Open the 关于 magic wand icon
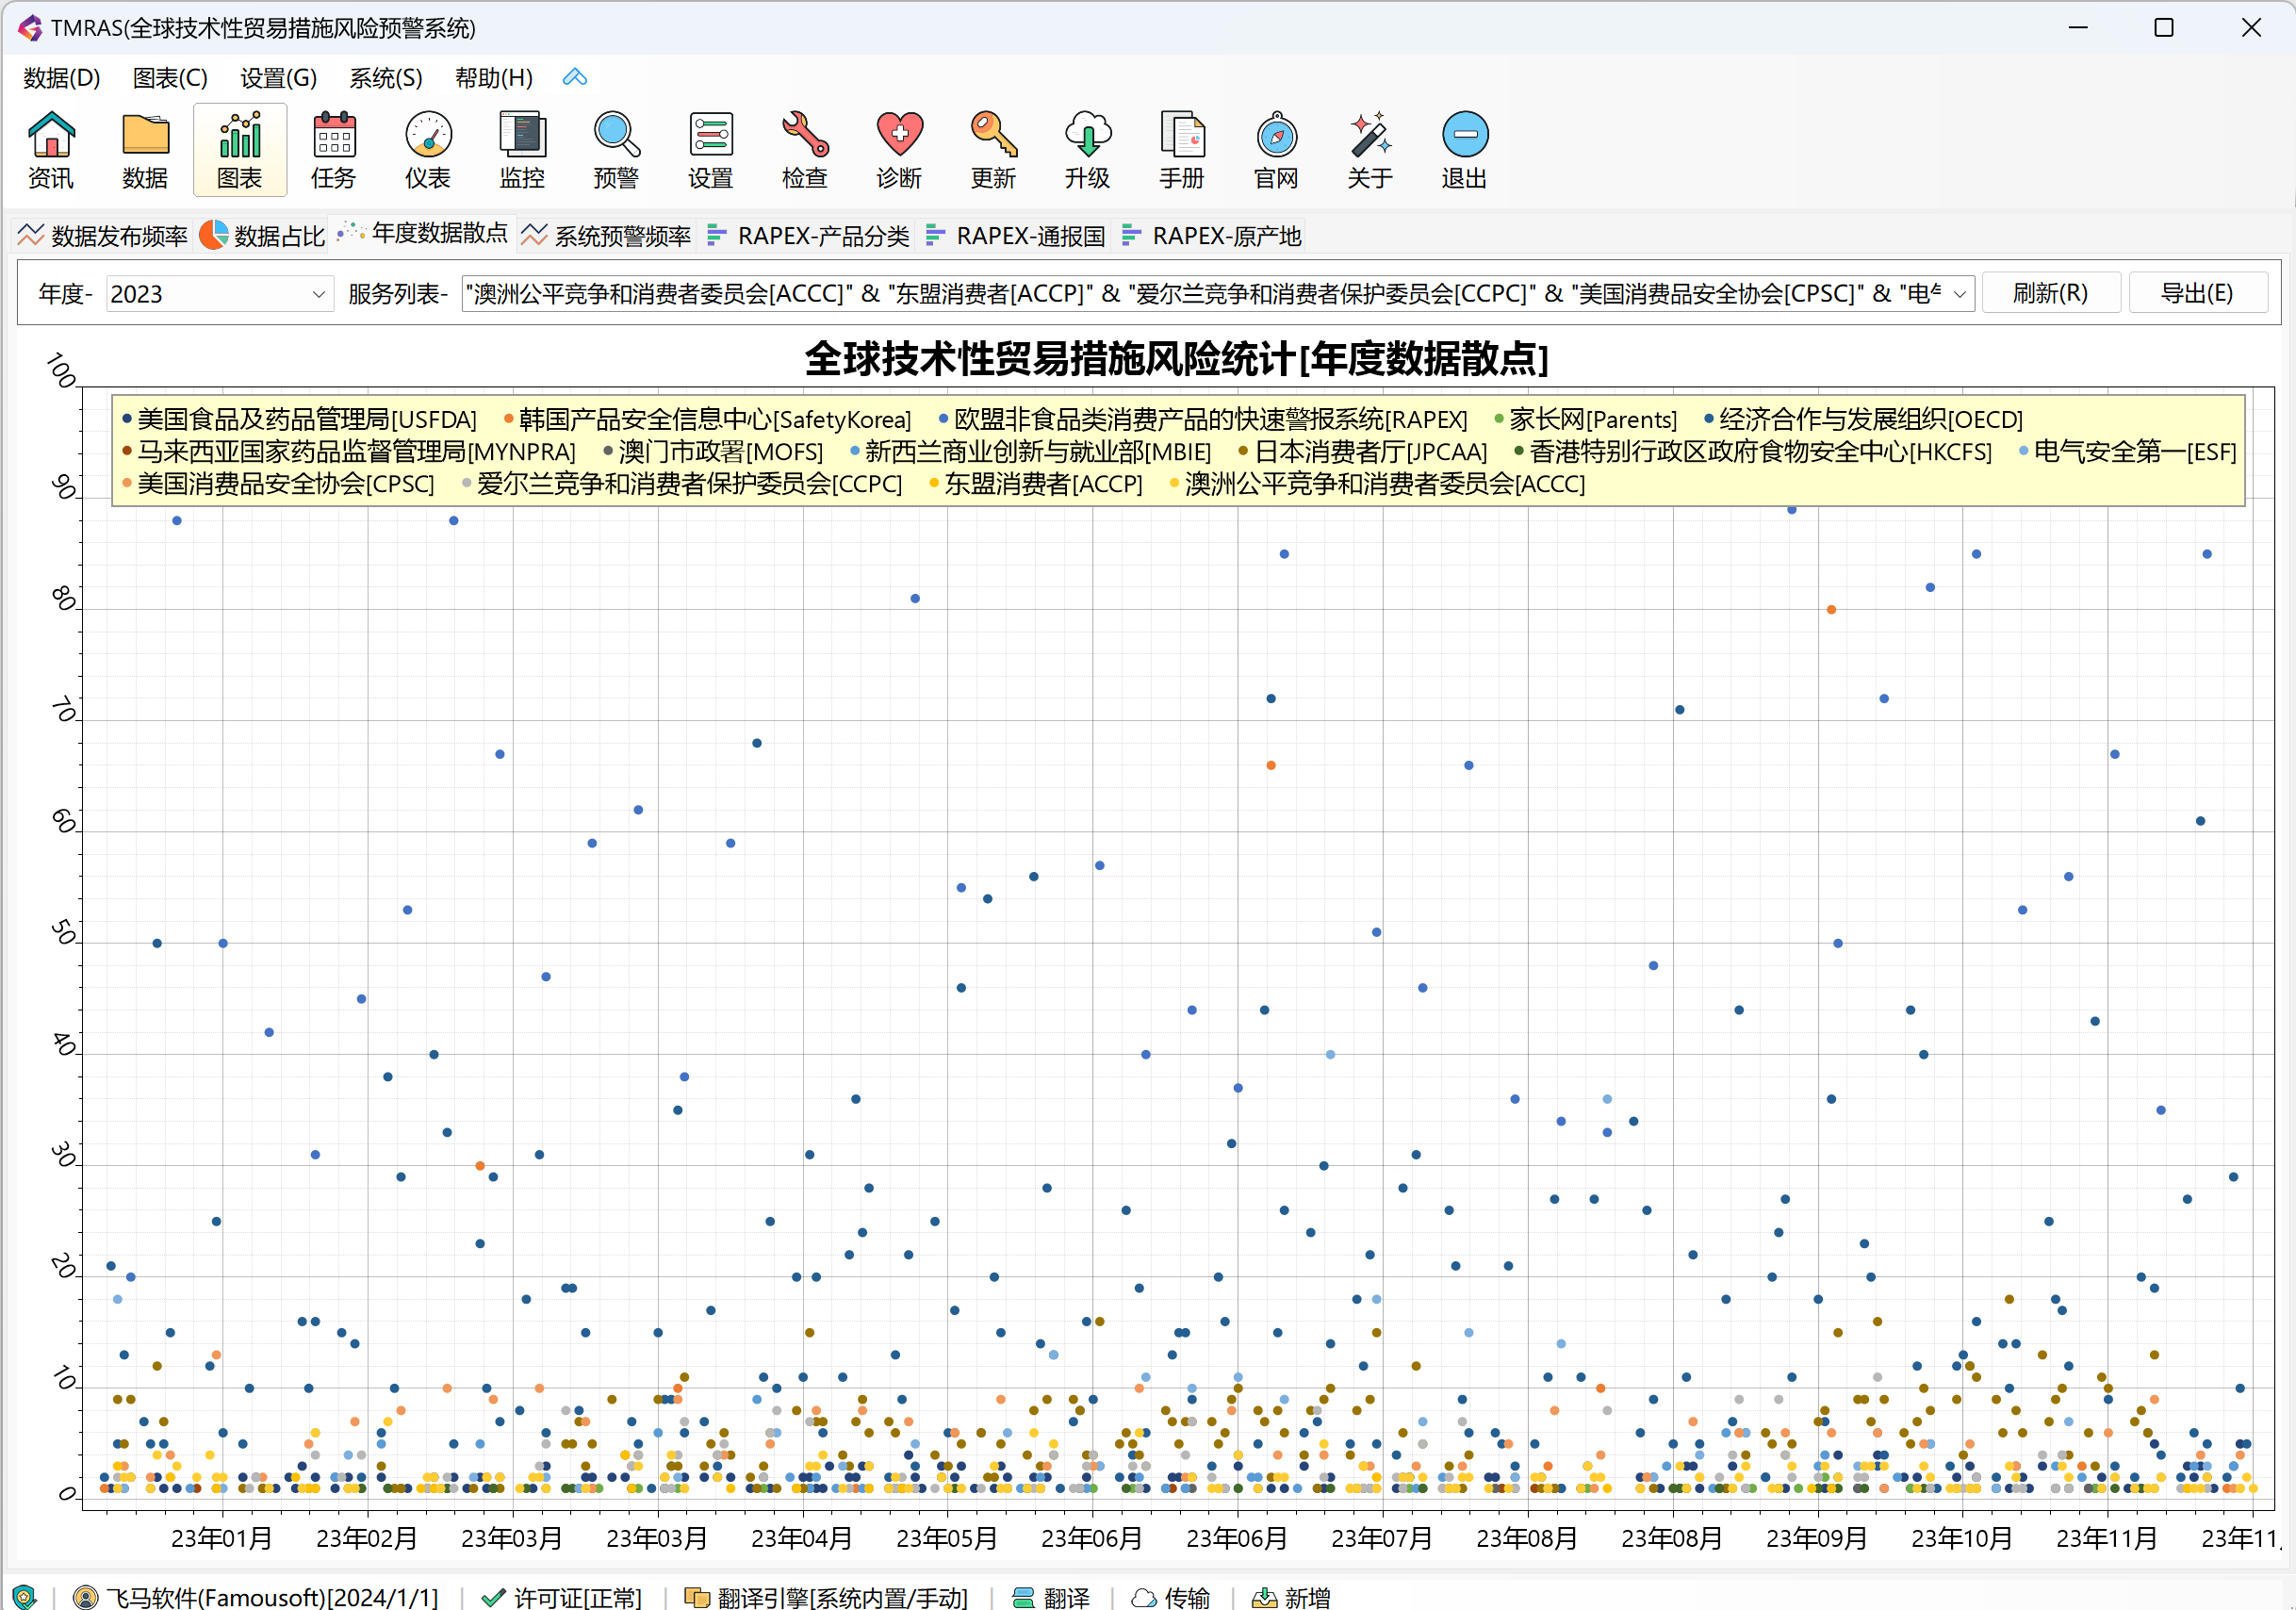Viewport: 2296px width, 1610px height. 1370,150
